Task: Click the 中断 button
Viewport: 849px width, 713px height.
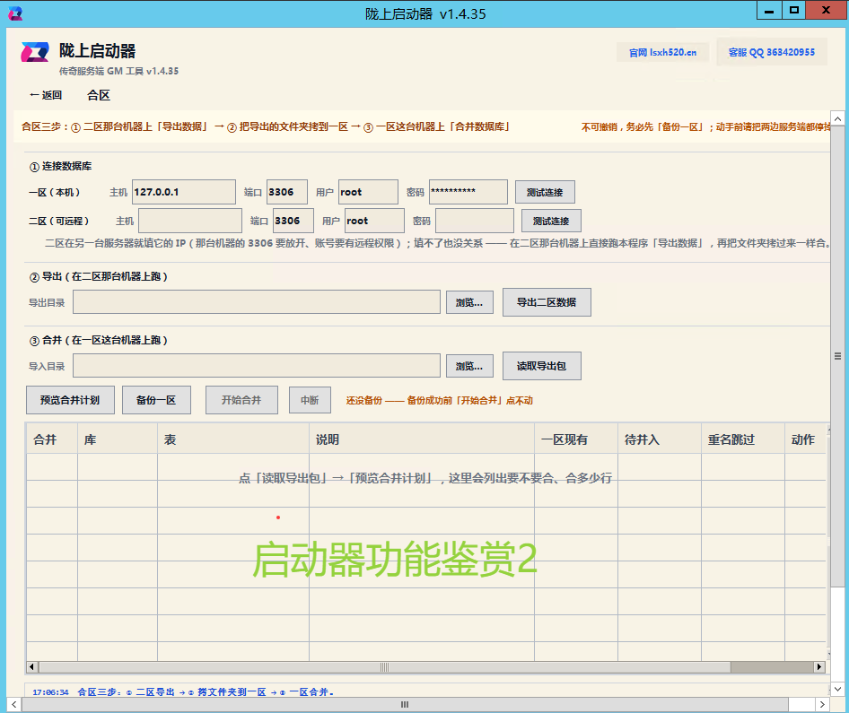Action: tap(310, 400)
